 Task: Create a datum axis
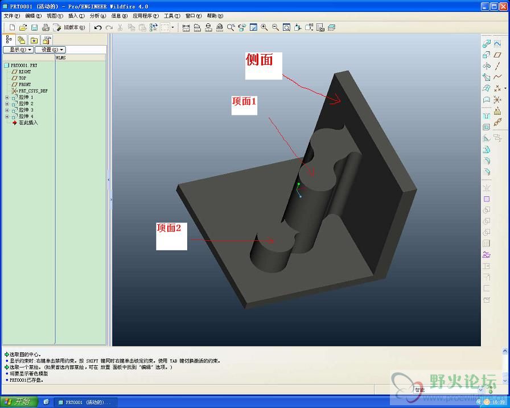(497, 66)
